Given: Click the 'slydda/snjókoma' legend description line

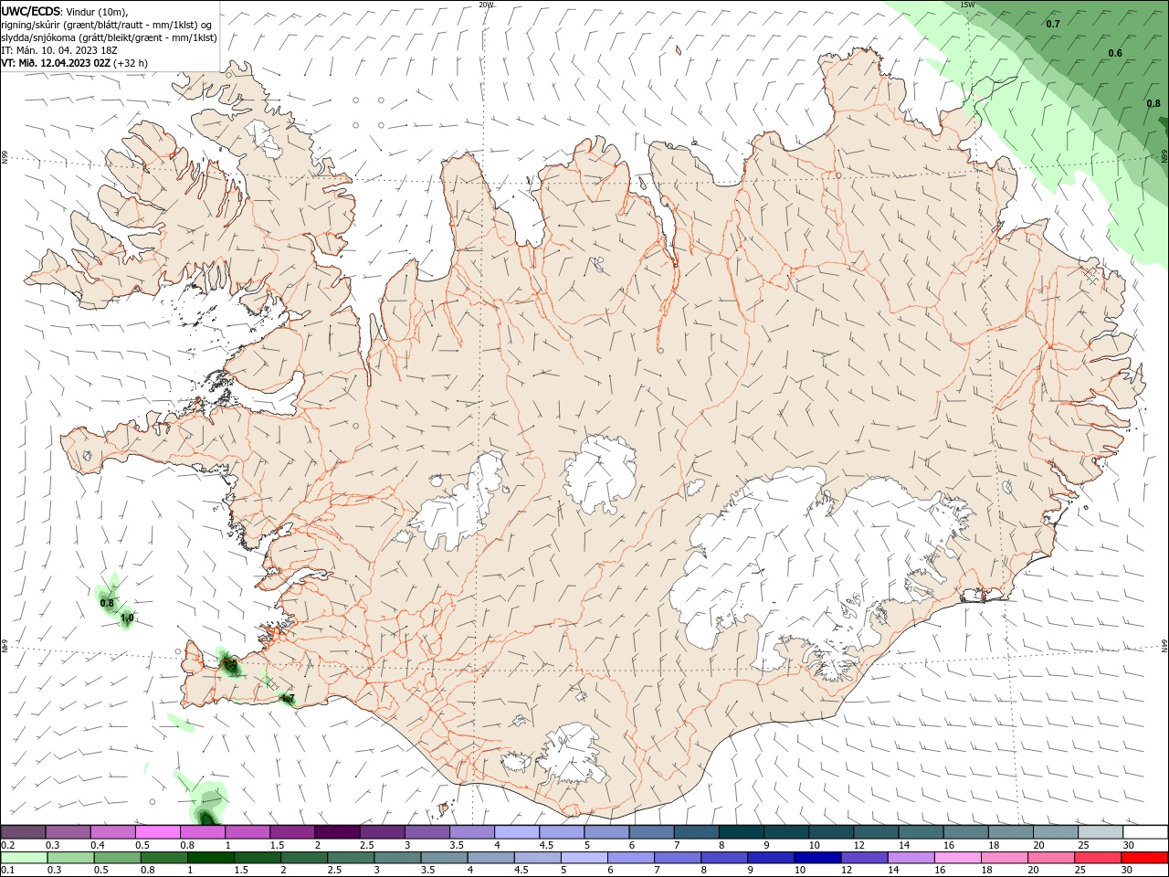Looking at the screenshot, I should click(x=110, y=37).
